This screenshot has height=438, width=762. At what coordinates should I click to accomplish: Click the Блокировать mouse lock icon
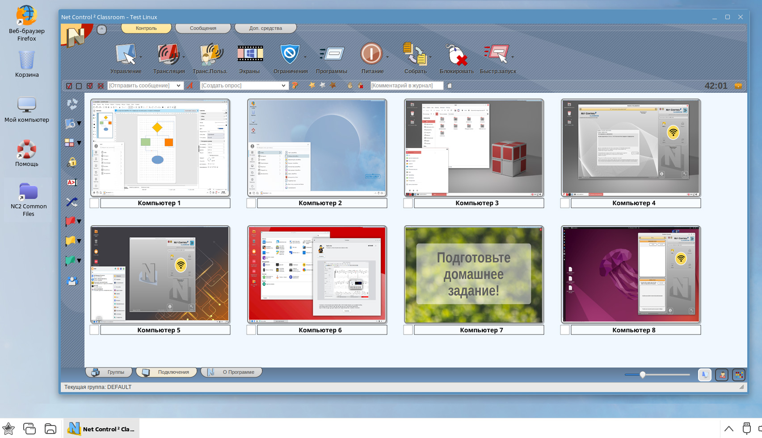coord(456,54)
